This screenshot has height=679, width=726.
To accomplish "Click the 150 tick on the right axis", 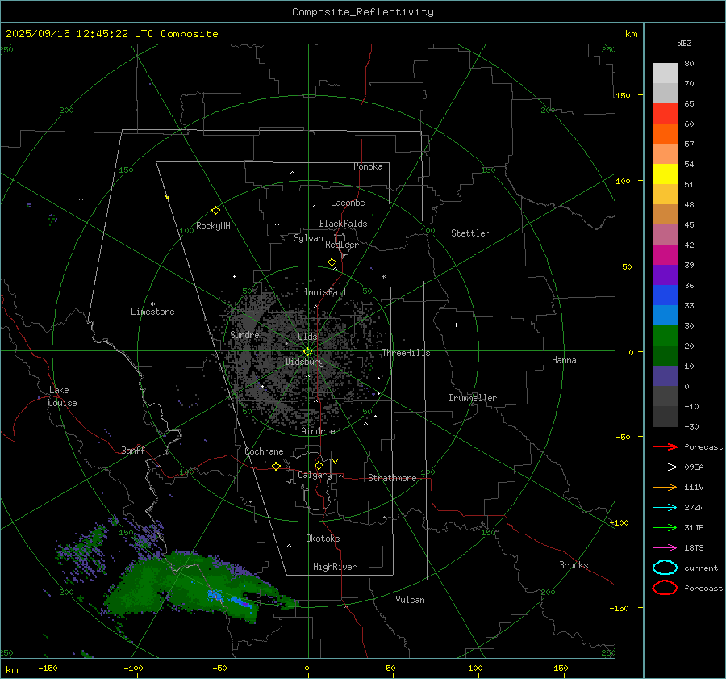I will tap(624, 95).
